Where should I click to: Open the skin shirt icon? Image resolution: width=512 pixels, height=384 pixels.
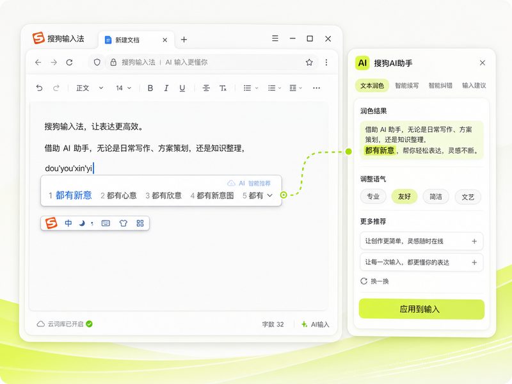point(123,223)
